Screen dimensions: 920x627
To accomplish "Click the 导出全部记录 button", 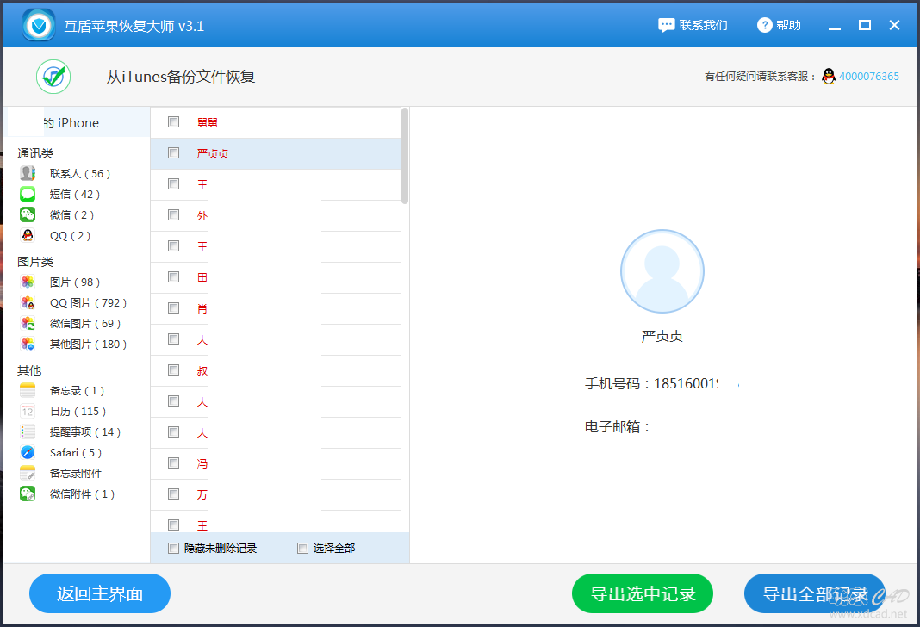I will pos(814,593).
